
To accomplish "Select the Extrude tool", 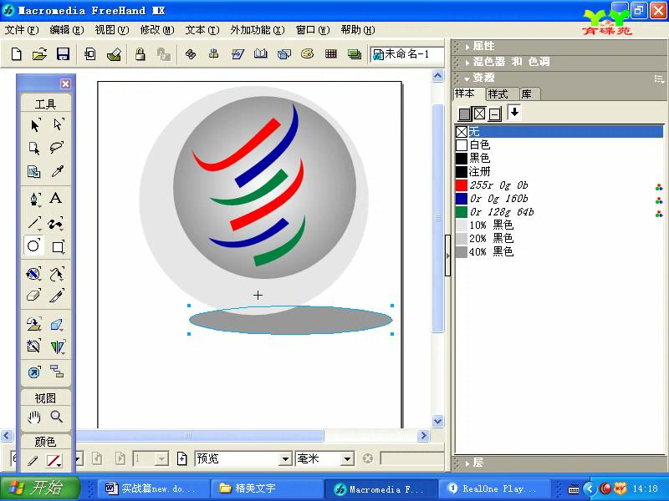I will (x=57, y=325).
